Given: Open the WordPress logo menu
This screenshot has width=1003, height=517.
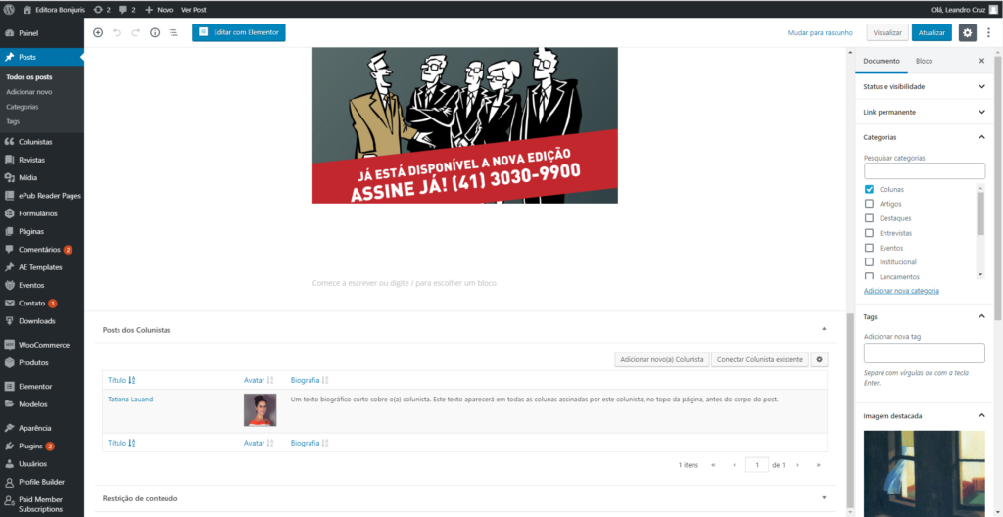Looking at the screenshot, I should click(10, 10).
